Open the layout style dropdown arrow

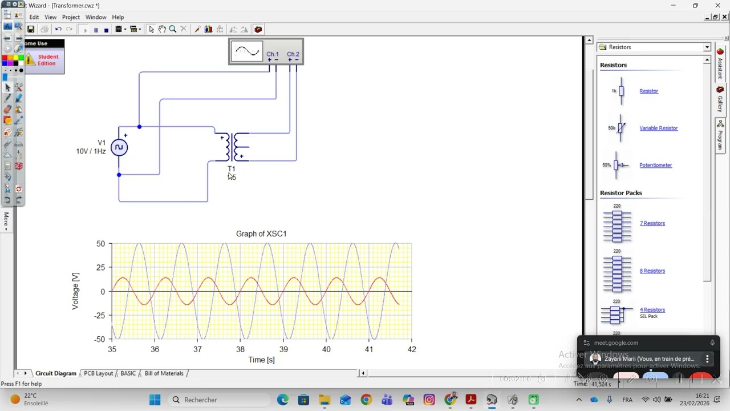[x=140, y=29]
